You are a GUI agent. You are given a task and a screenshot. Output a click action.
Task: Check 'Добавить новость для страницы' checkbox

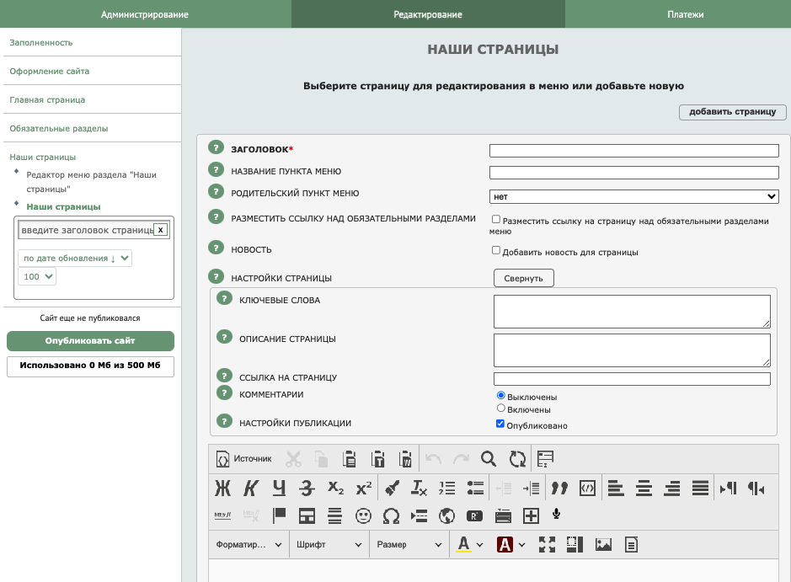[x=496, y=251]
